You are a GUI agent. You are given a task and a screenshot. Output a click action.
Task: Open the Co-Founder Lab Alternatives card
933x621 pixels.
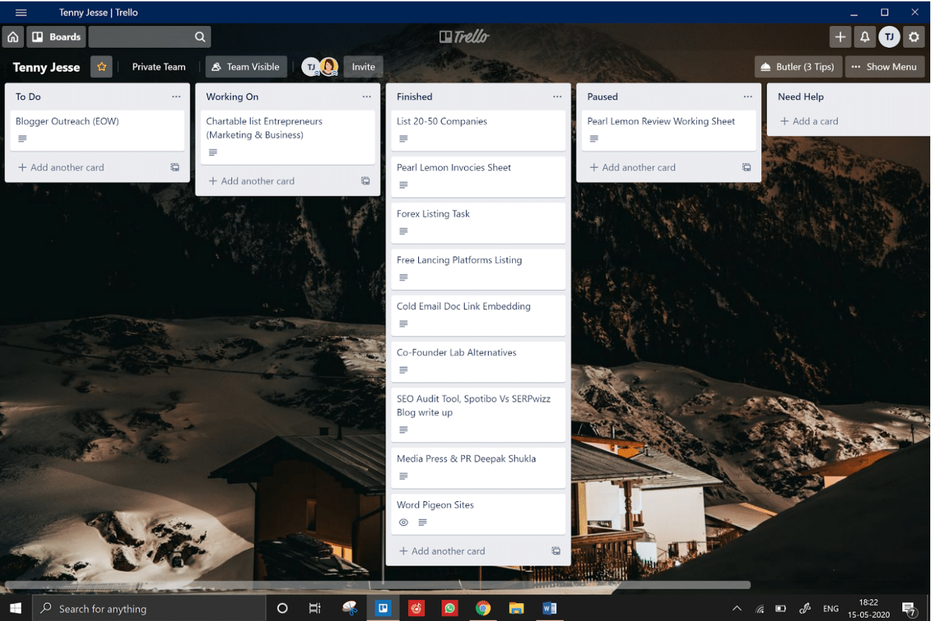click(x=478, y=361)
